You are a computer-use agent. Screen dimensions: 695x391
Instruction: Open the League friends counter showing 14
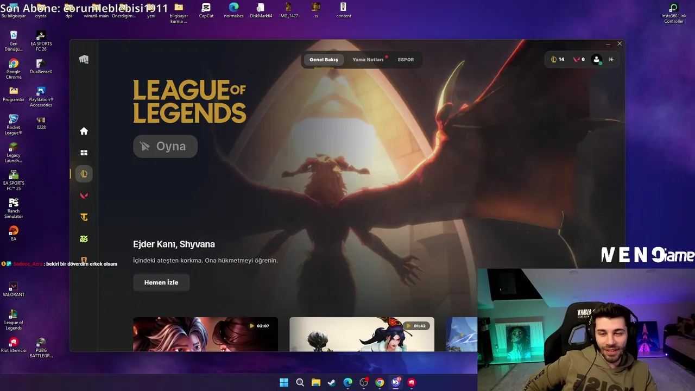[558, 59]
